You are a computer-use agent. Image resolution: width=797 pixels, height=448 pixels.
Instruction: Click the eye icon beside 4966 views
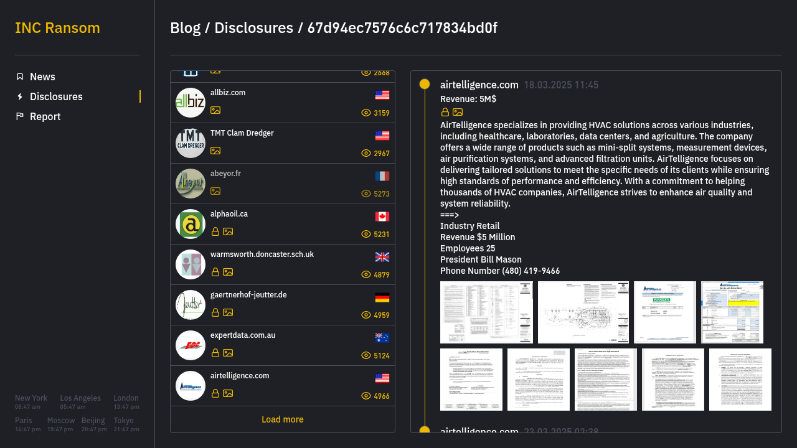[366, 396]
